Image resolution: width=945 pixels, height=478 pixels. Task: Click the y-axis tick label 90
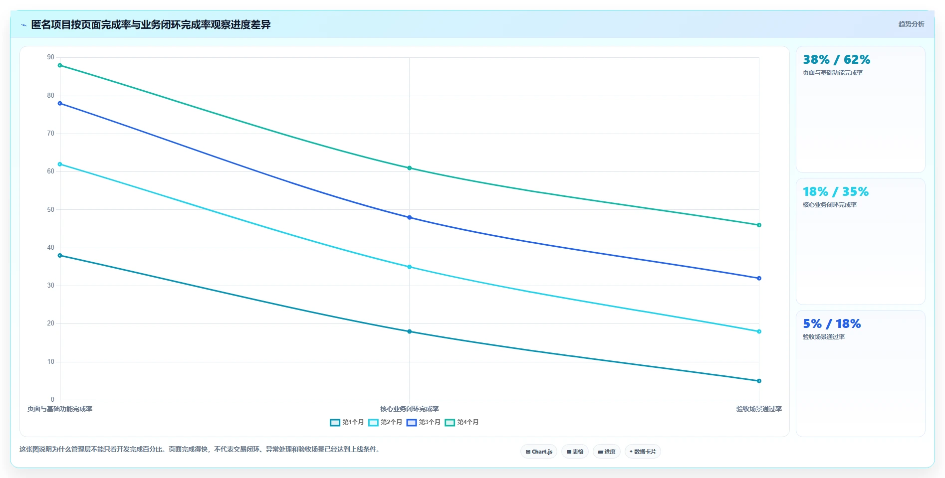[x=50, y=57]
